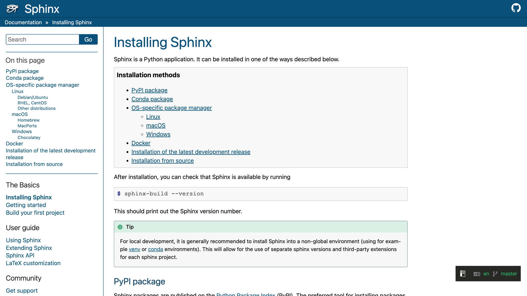Click Installation from source in sidebar

34,164
